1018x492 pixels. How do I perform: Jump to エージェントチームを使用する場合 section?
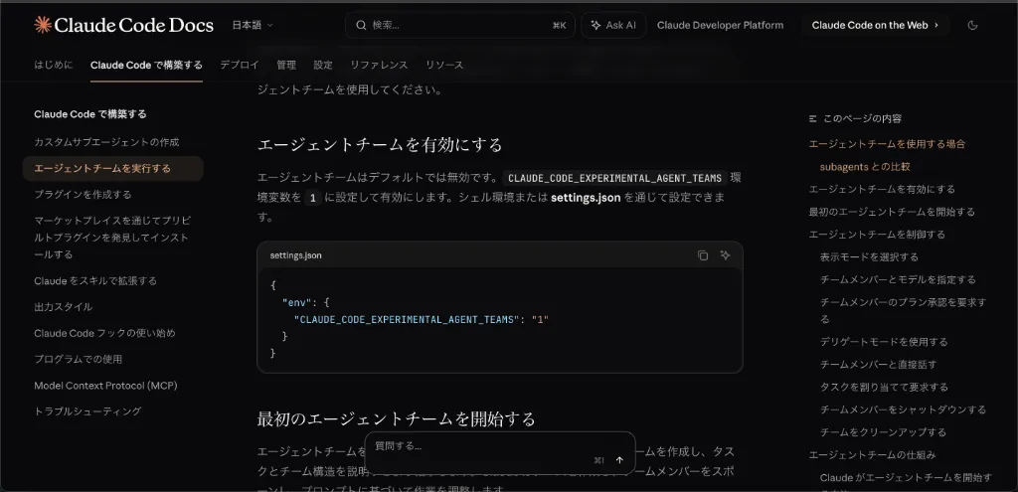tap(887, 144)
